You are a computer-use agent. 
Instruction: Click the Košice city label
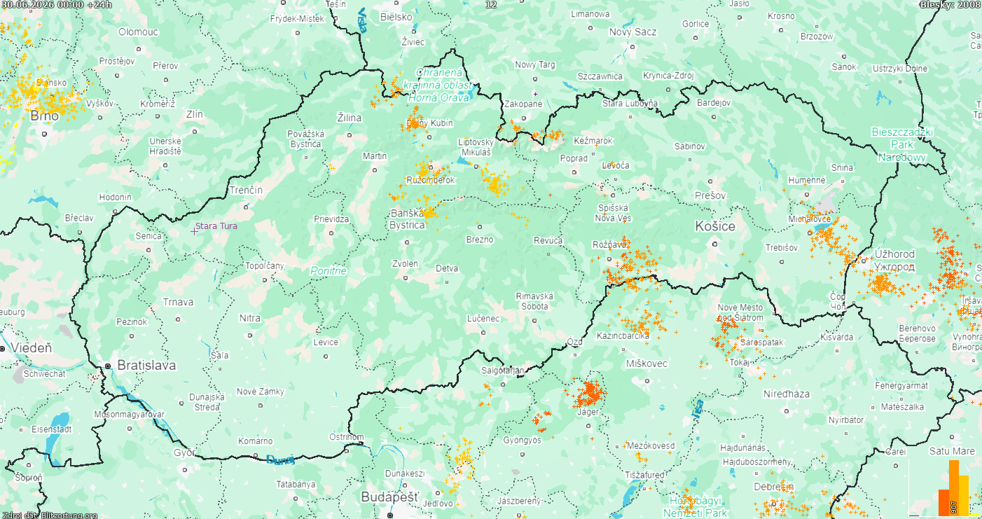[715, 226]
